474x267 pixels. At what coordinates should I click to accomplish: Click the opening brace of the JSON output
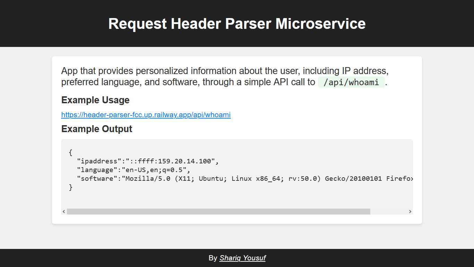point(70,152)
